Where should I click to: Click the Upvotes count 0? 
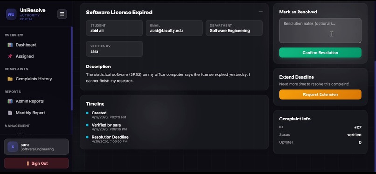pos(360,143)
